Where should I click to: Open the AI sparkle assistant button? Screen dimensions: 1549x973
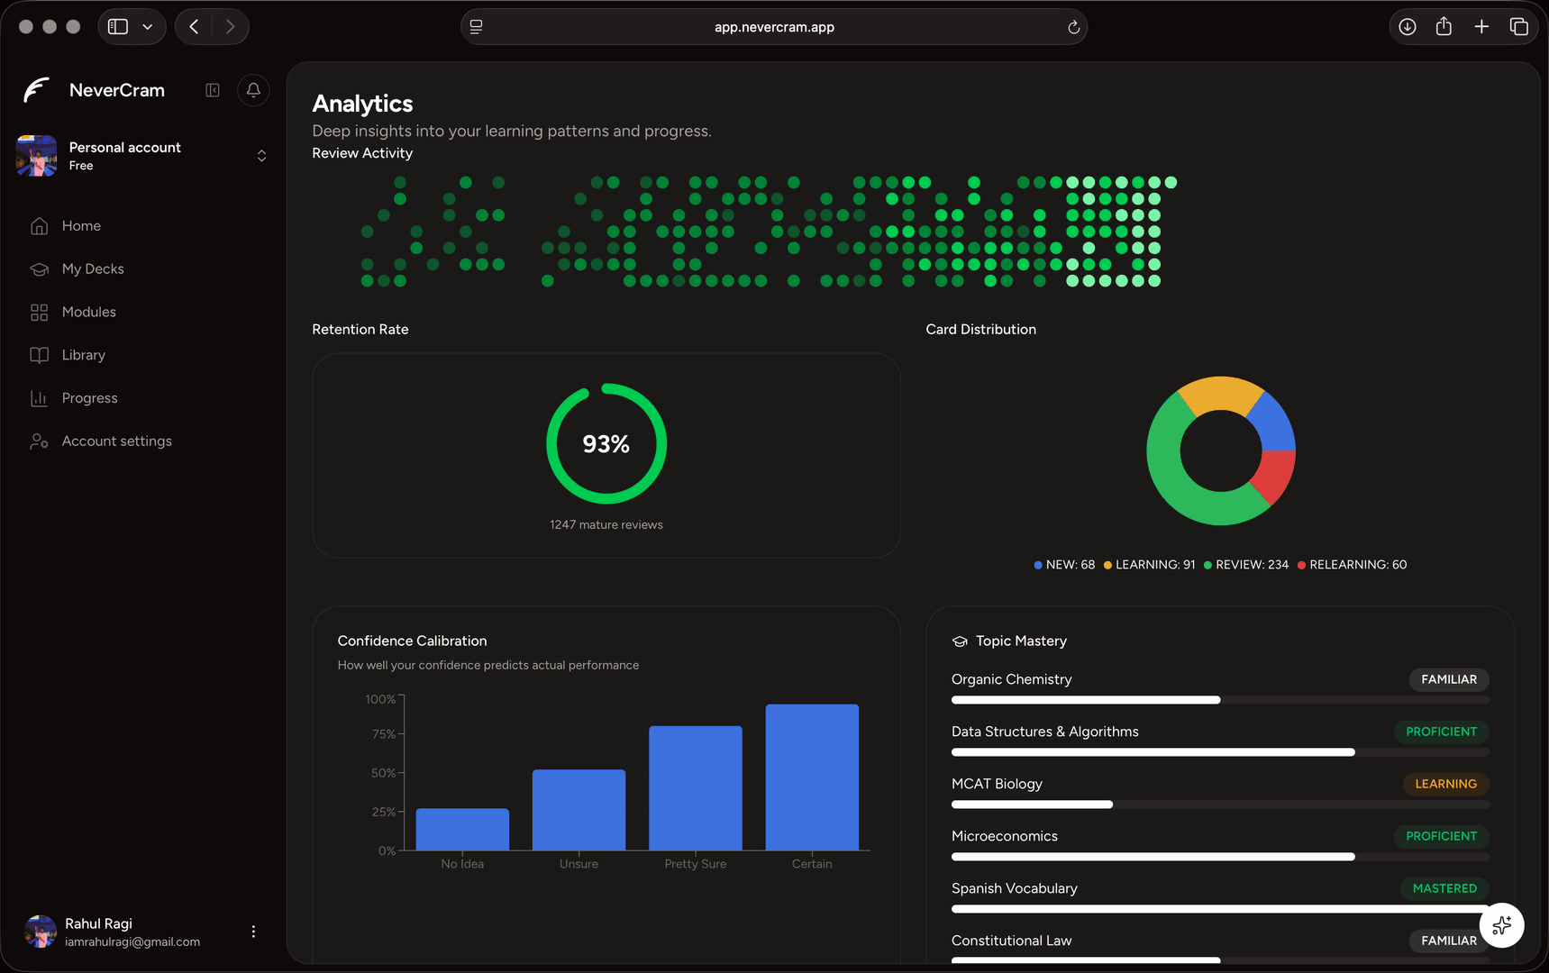point(1501,925)
